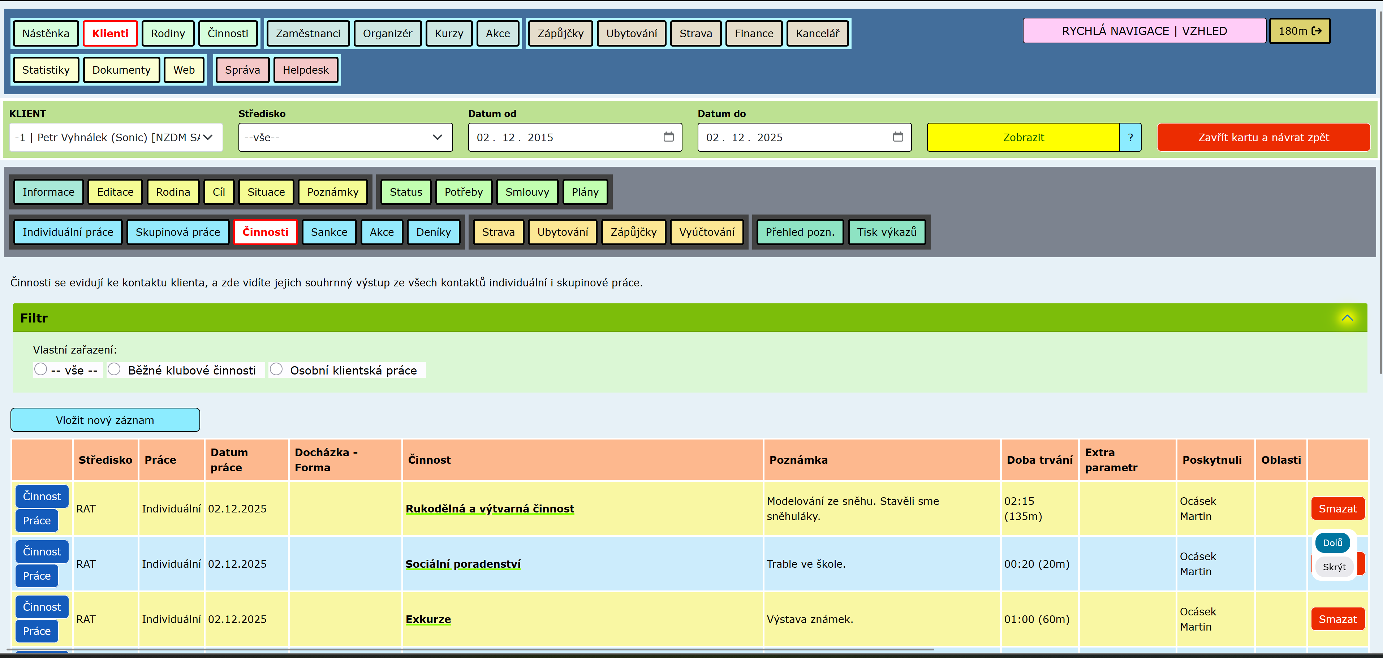Select Běžné klubové činnosti radio button

point(114,369)
